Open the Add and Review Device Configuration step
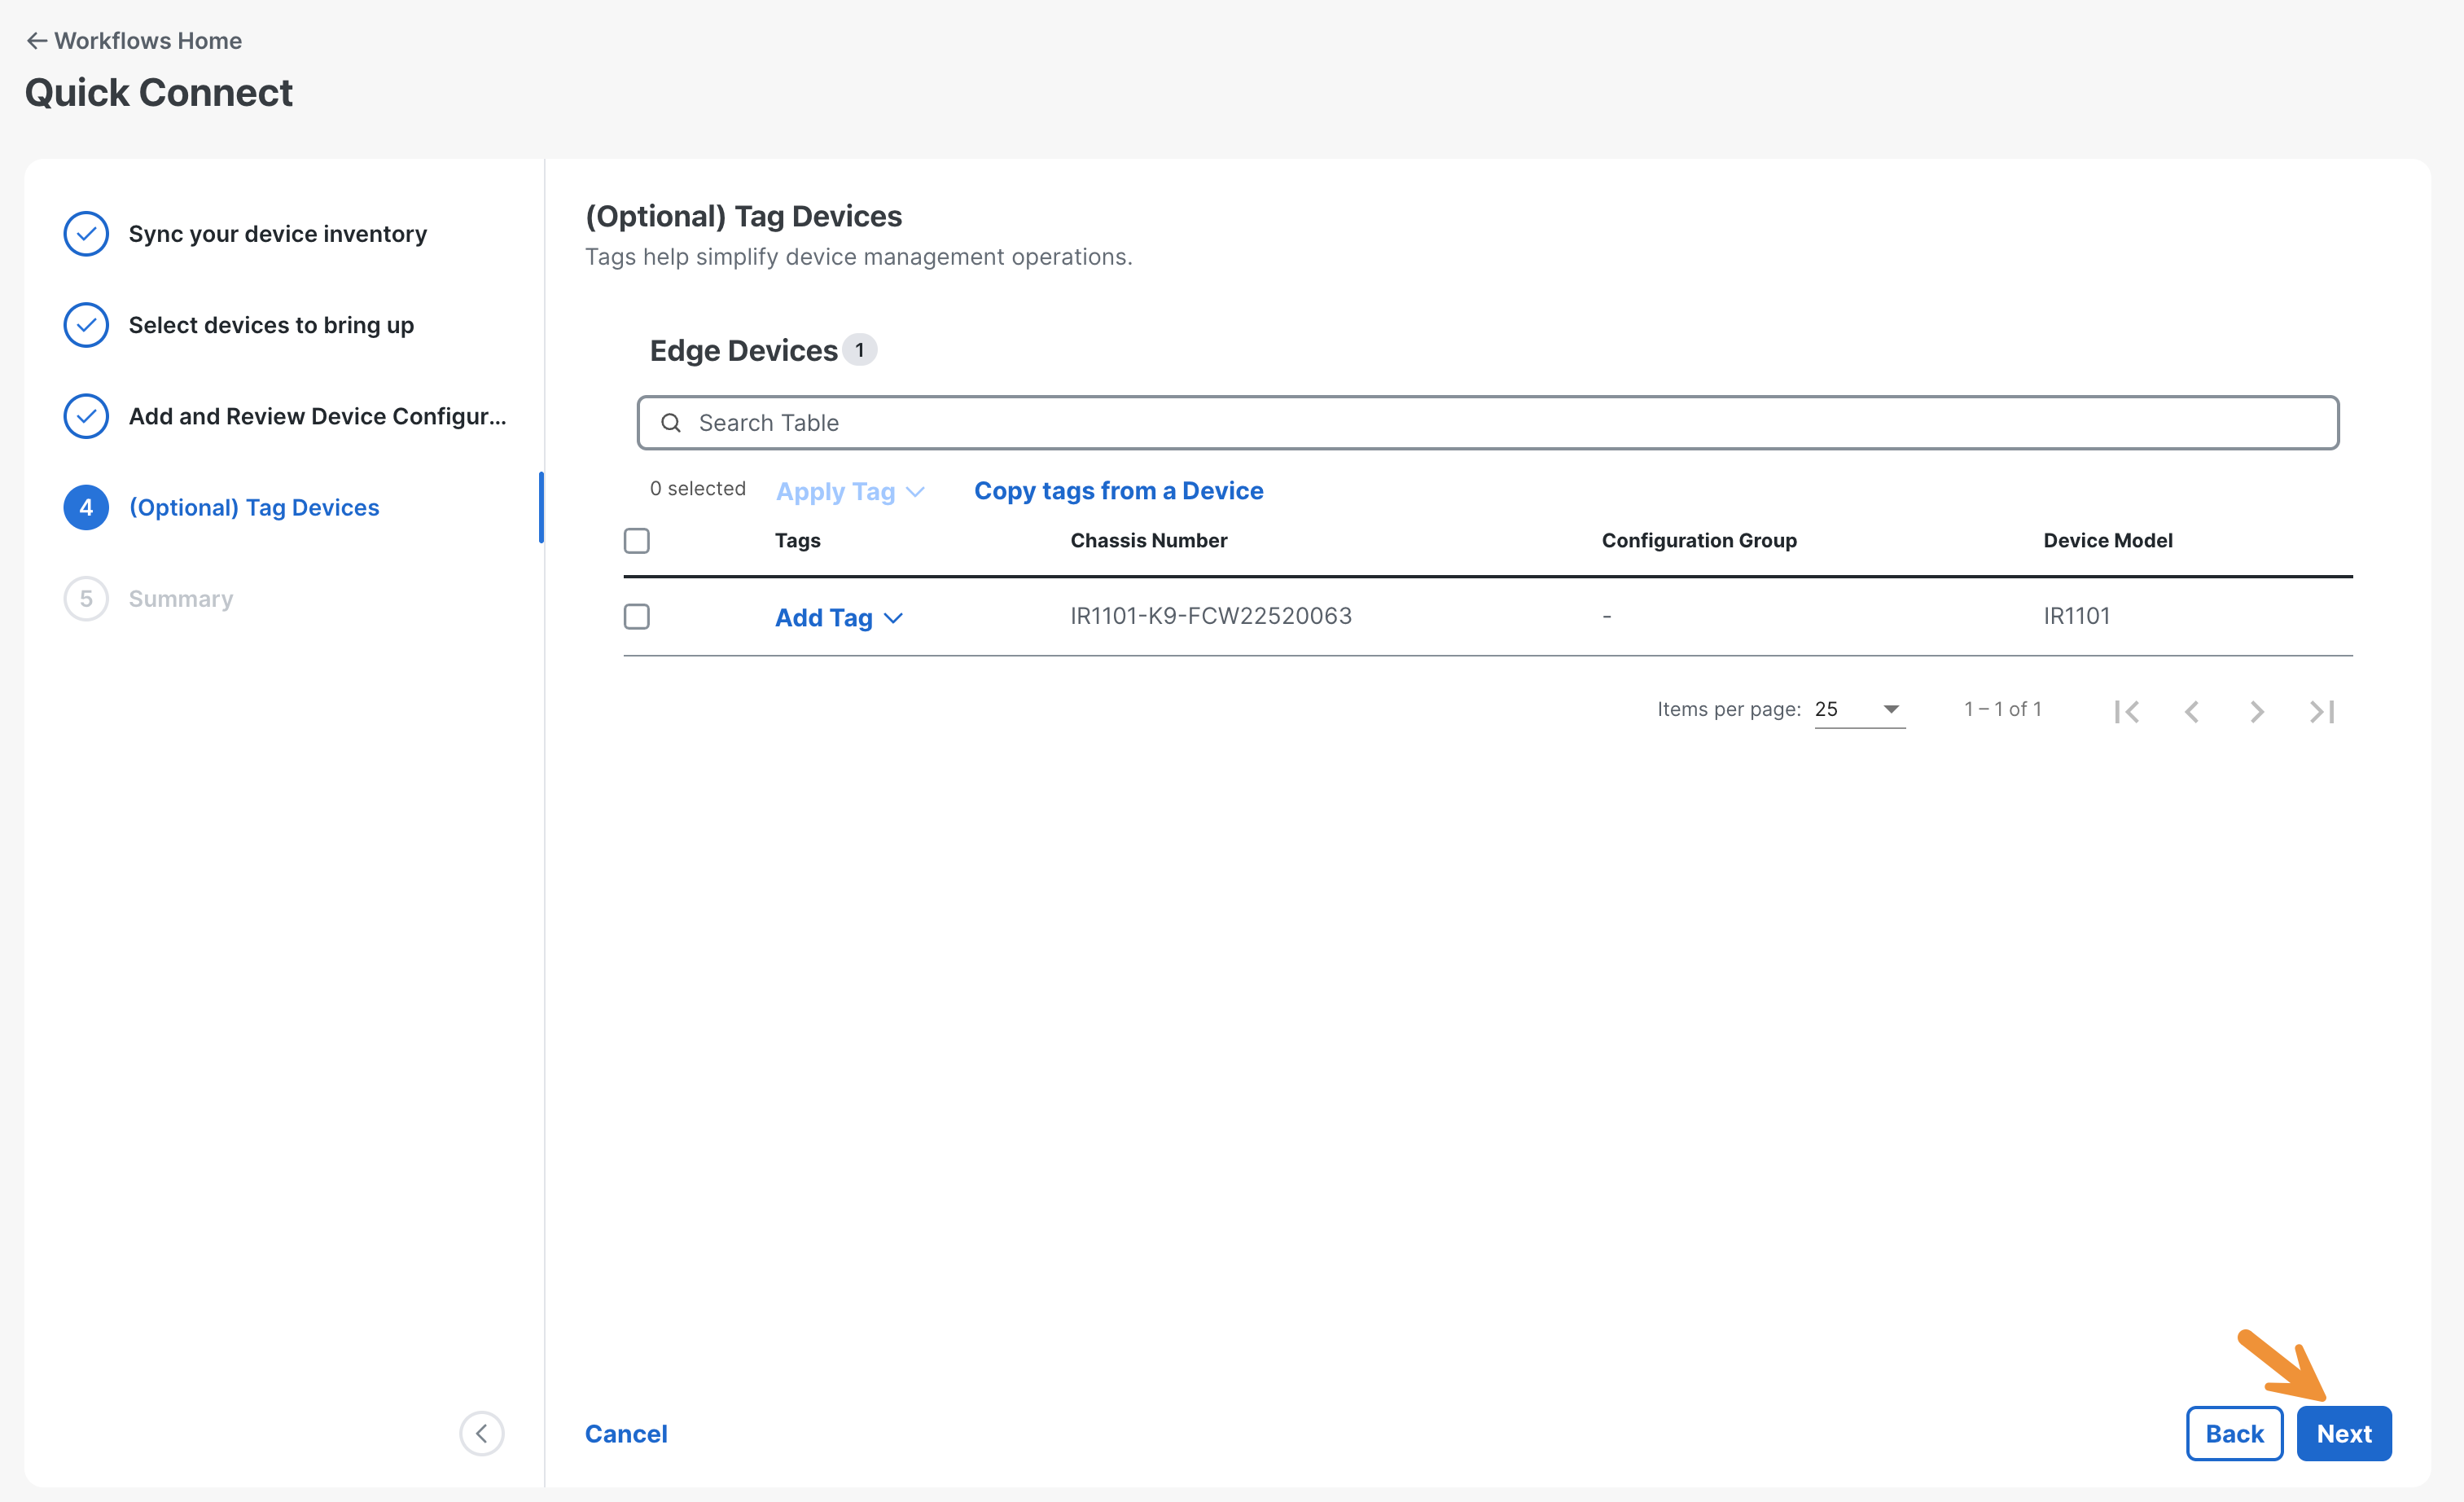The image size is (2464, 1502). coord(317,416)
